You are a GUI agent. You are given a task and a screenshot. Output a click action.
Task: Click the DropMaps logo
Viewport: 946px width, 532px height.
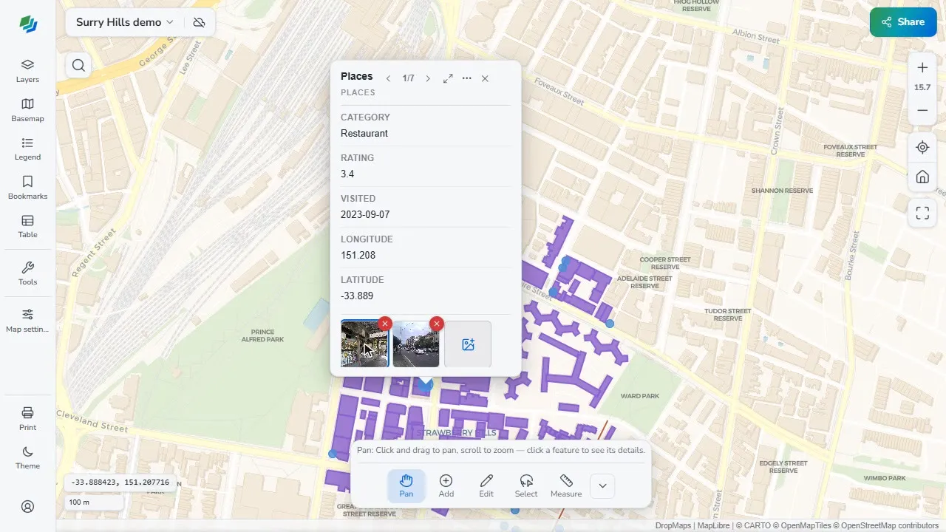coord(28,24)
